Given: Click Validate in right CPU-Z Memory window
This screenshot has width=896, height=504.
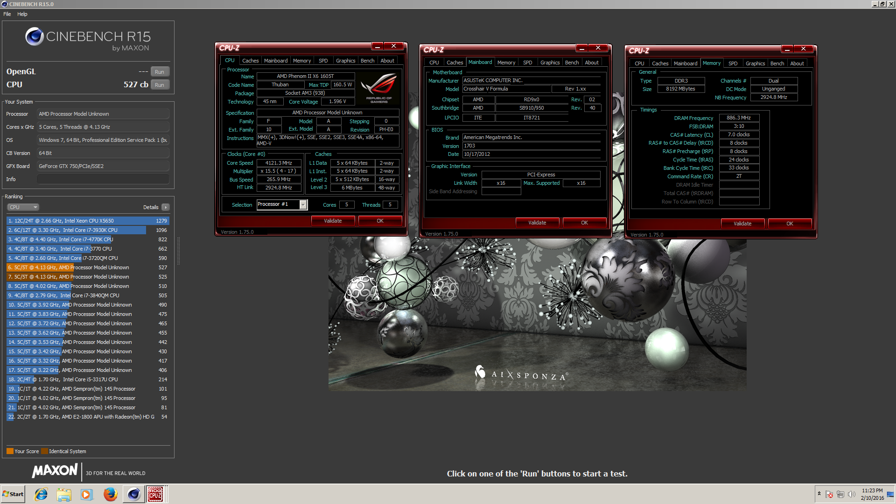Looking at the screenshot, I should click(x=742, y=224).
